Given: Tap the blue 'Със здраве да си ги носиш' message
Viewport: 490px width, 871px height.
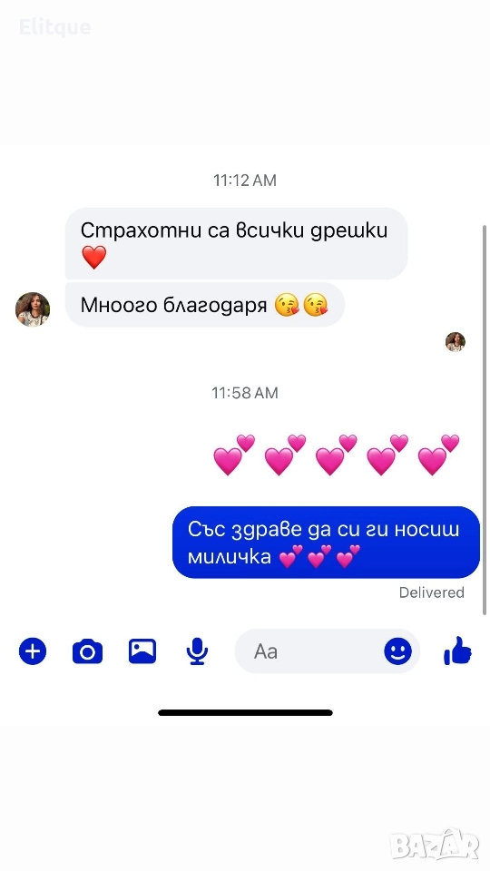Looking at the screenshot, I should [x=326, y=543].
